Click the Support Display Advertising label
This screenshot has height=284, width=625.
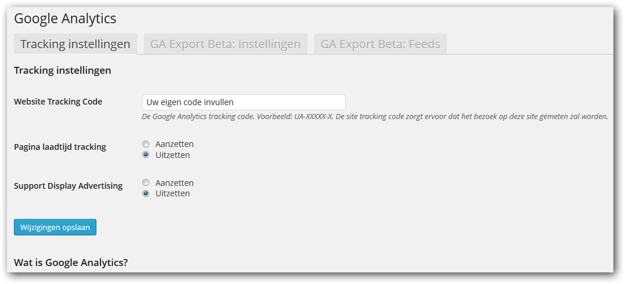(68, 186)
